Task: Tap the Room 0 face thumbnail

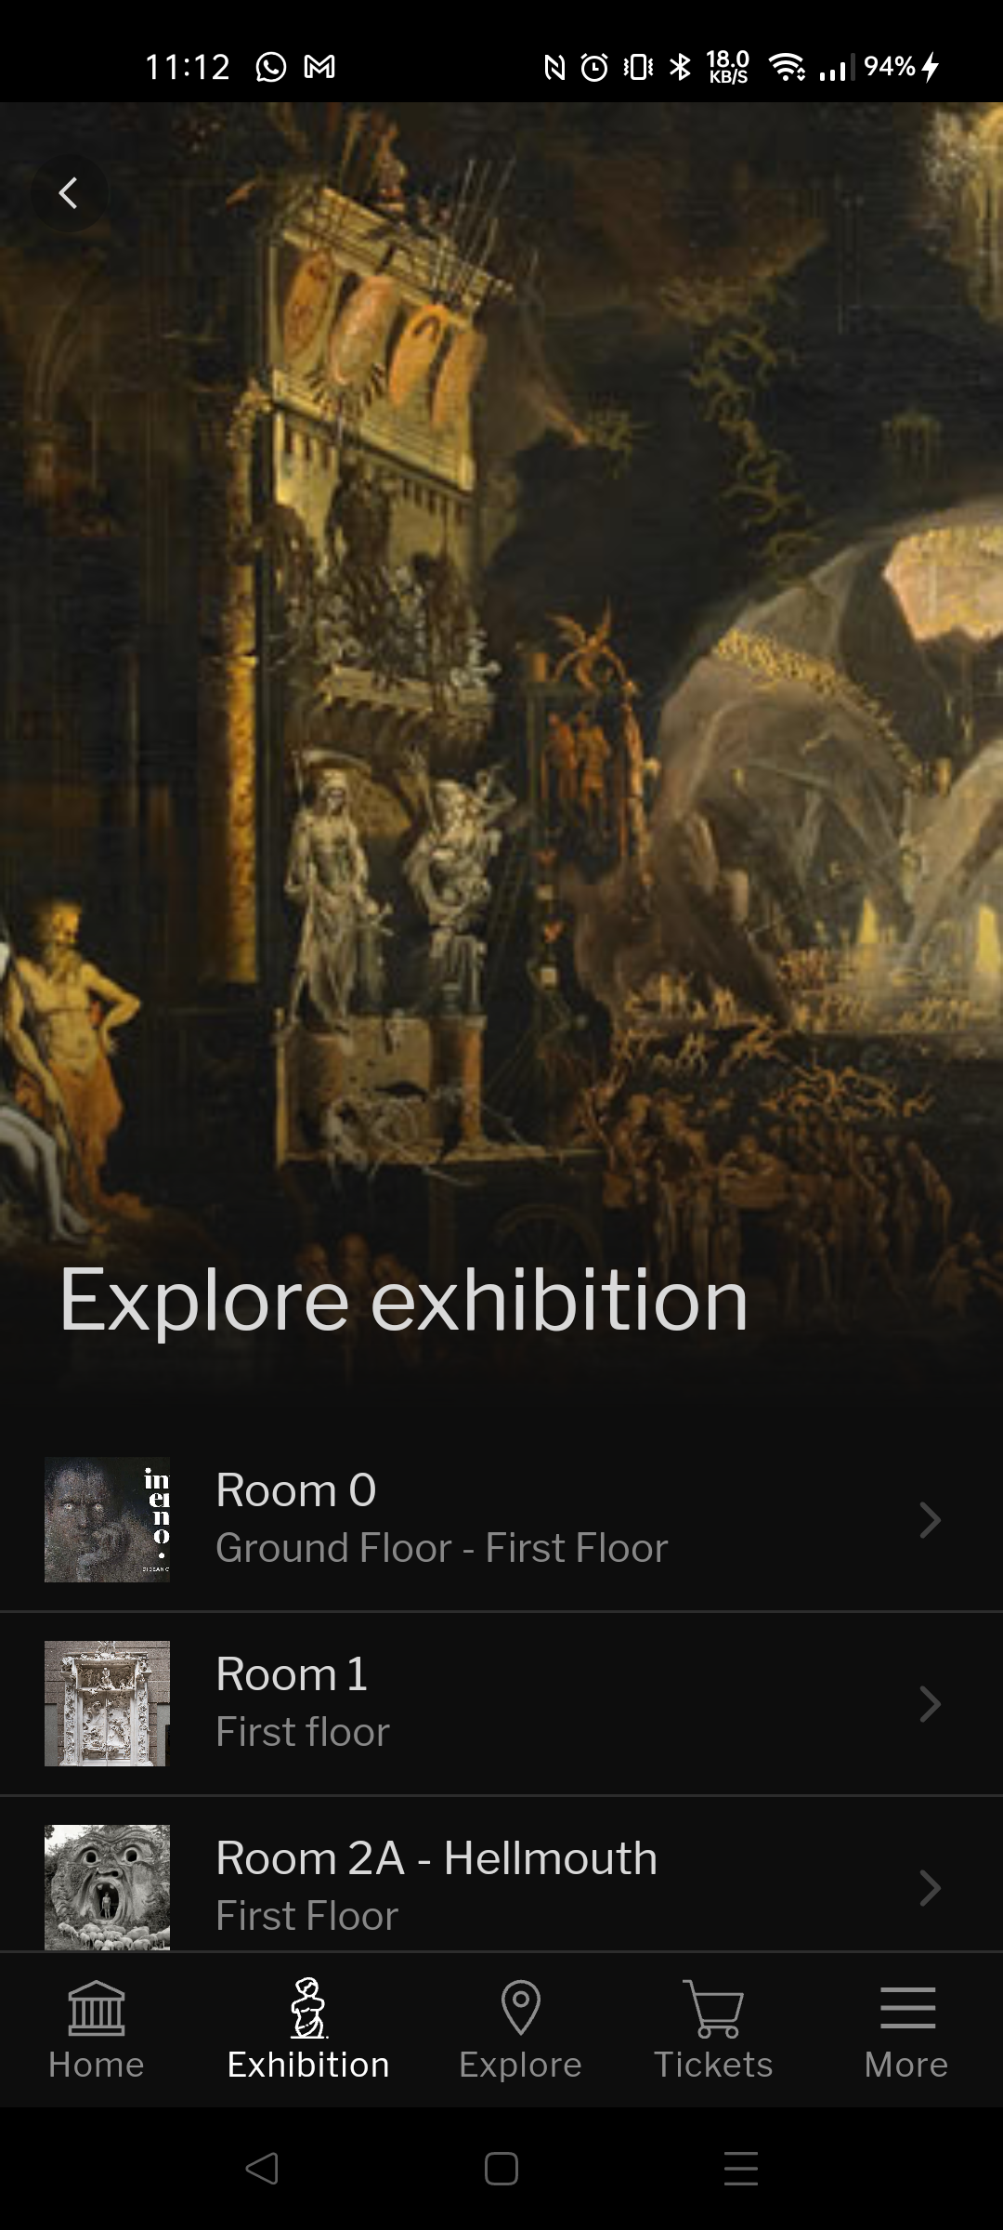Action: 108,1520
